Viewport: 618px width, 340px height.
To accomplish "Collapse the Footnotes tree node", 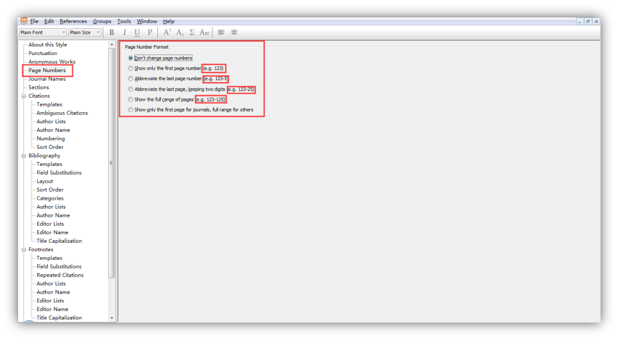I will coord(23,250).
